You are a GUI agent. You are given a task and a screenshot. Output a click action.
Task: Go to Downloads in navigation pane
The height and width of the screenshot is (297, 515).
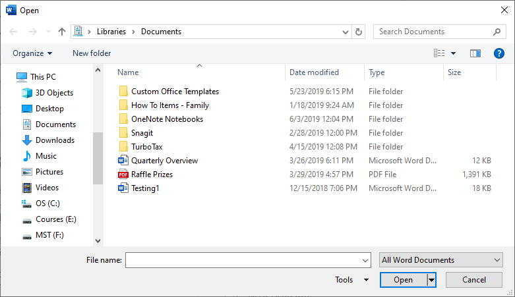55,140
